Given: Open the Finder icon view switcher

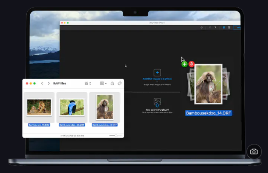Looking at the screenshot, I should pyautogui.click(x=88, y=83).
